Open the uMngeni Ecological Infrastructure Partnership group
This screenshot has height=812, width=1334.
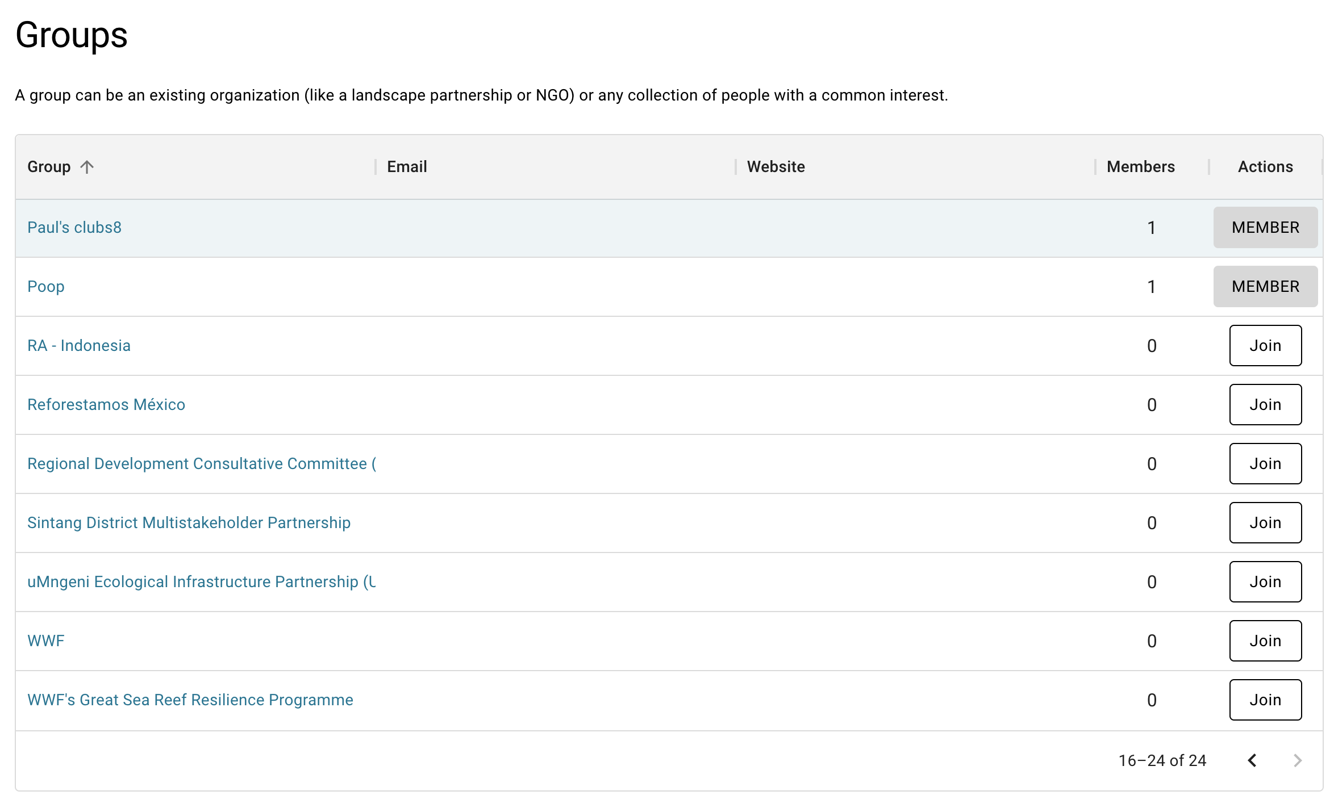(201, 581)
